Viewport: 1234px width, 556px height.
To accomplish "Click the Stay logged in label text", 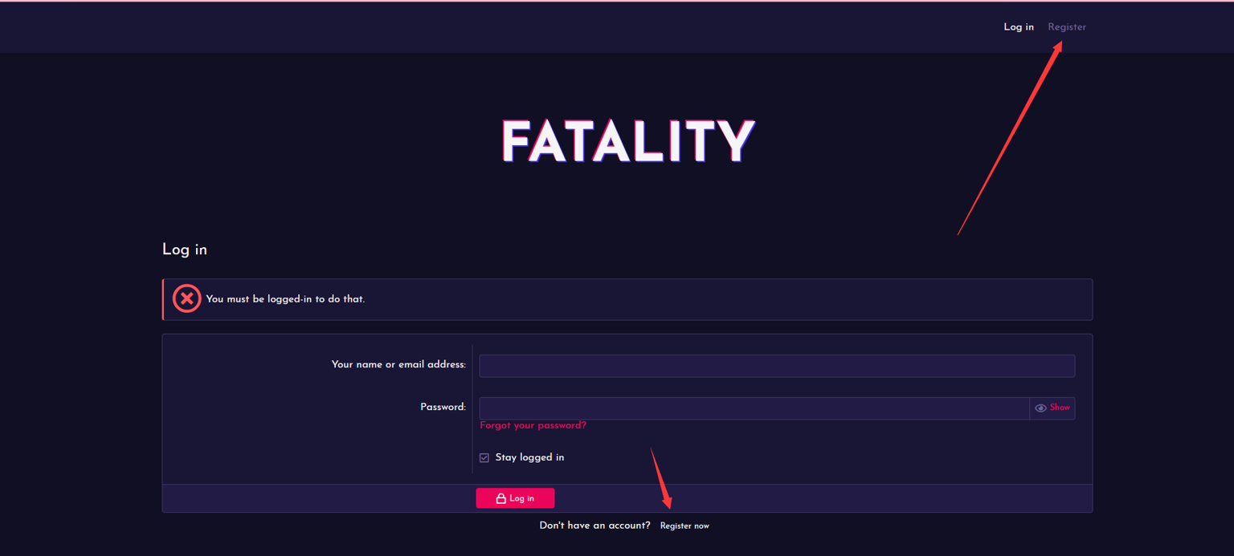I will point(529,457).
